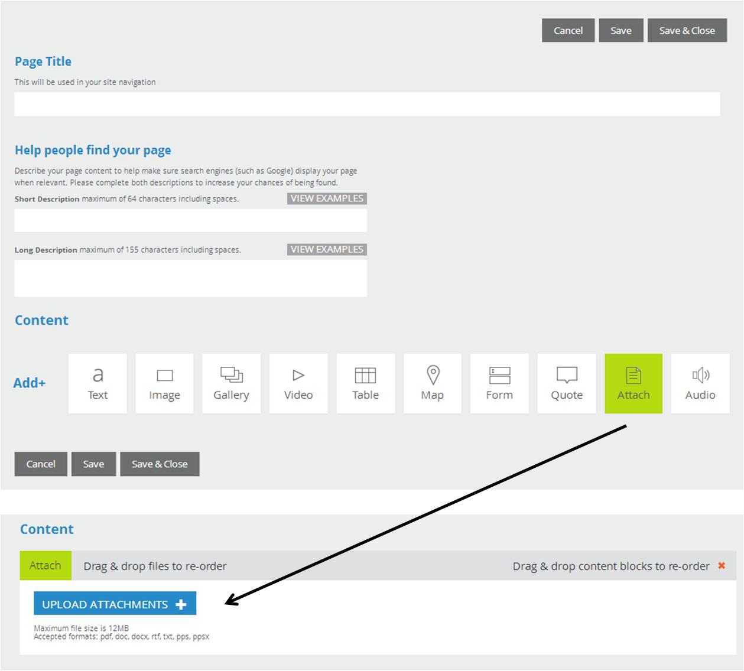This screenshot has height=671, width=744.
Task: View examples for Long Description
Action: point(326,249)
